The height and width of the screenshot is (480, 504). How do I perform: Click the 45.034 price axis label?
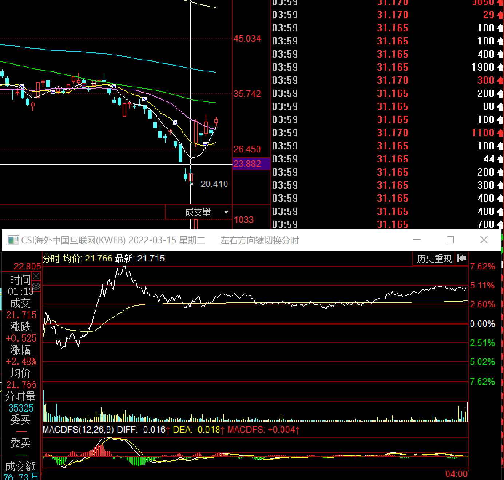(x=247, y=39)
